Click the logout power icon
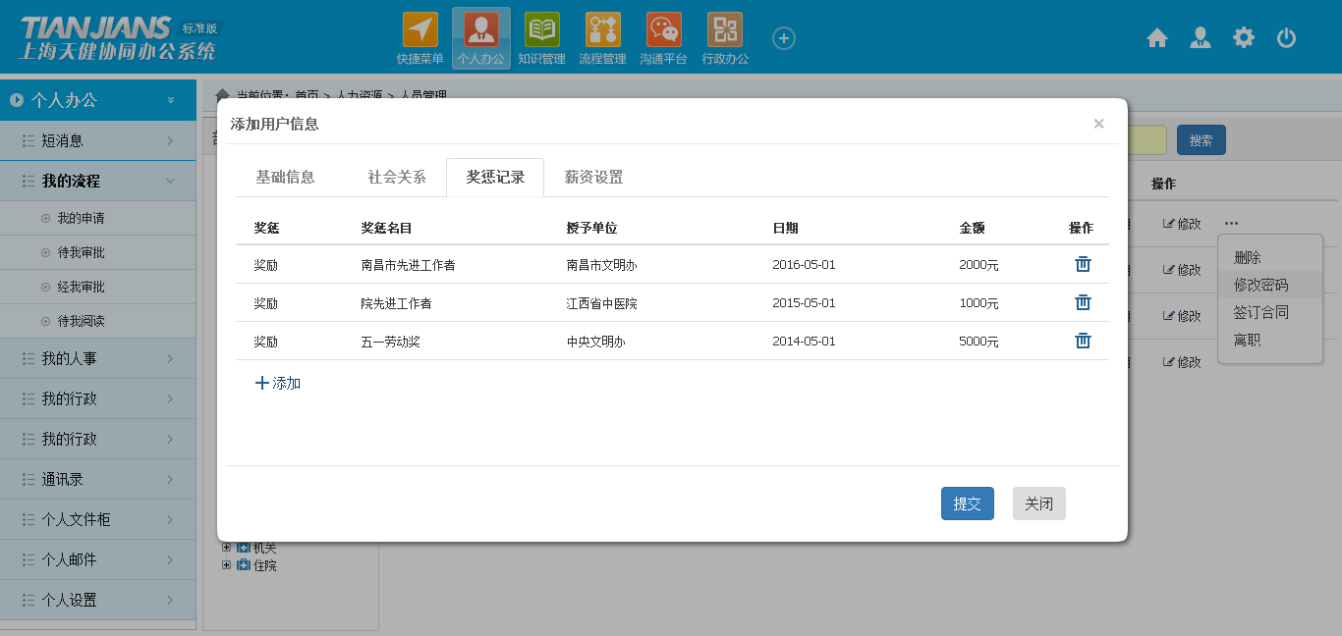This screenshot has height=636, width=1342. click(1287, 36)
